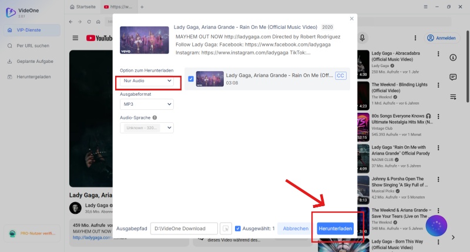Screen dimensions: 470x252
Task: Click the playlist queue icon on right panel
Action: [x=453, y=97]
